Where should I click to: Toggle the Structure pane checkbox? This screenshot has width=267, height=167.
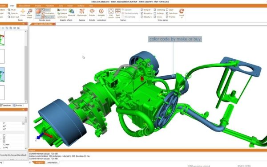point(142,17)
